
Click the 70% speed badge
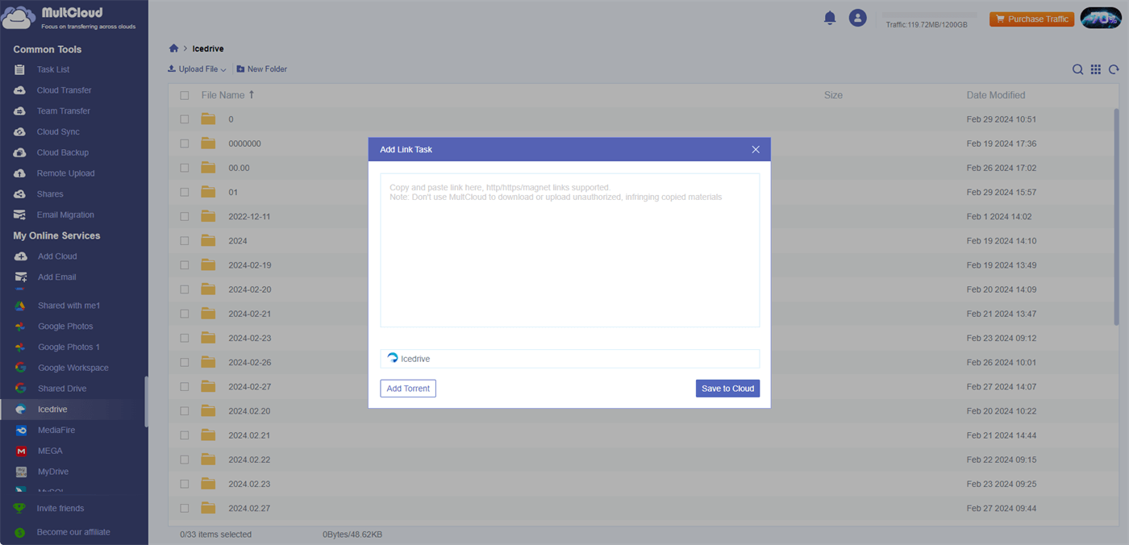1102,18
